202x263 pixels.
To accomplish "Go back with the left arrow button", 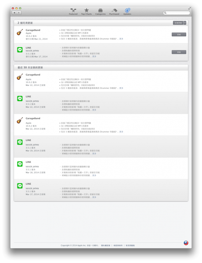I will 15,13.
